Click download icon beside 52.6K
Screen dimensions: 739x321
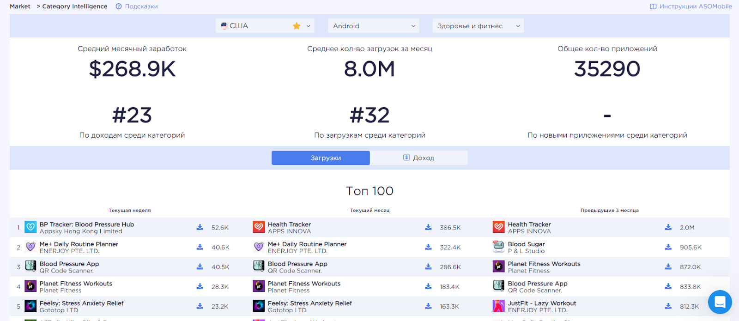coord(200,227)
